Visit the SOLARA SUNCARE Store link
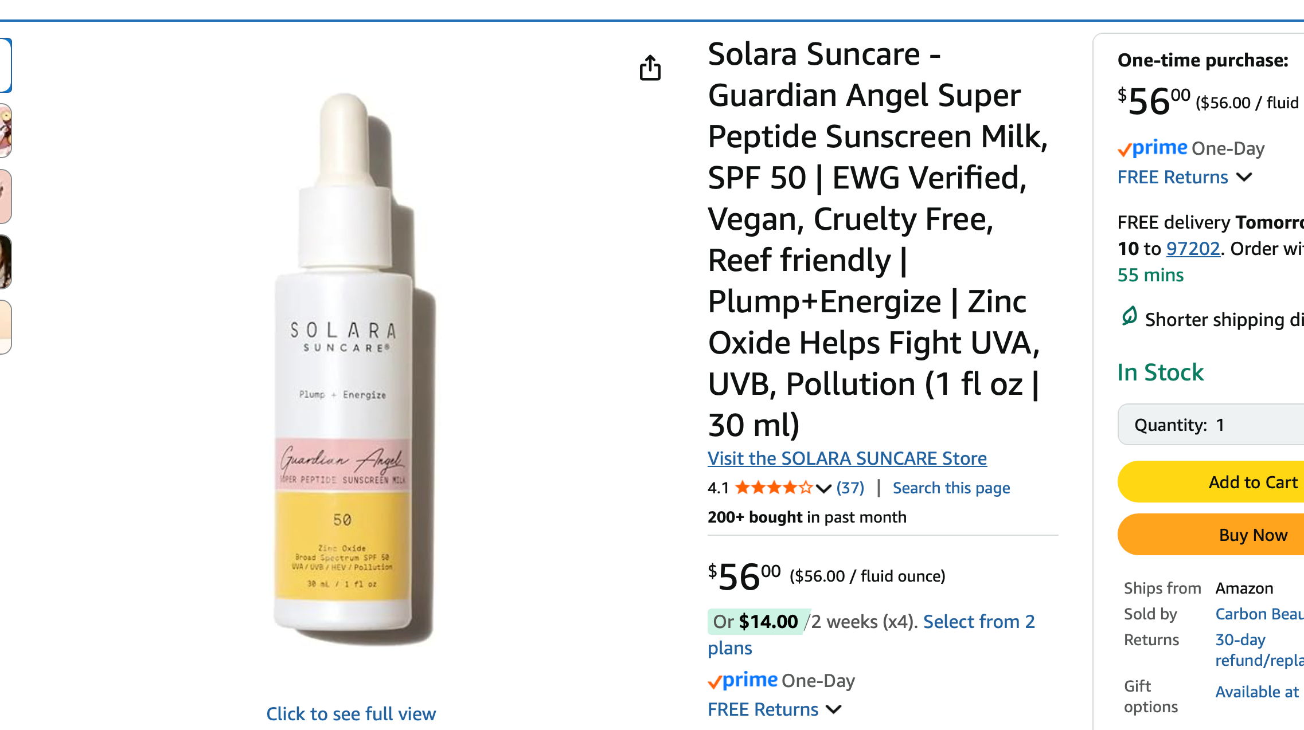This screenshot has height=730, width=1304. (x=847, y=458)
